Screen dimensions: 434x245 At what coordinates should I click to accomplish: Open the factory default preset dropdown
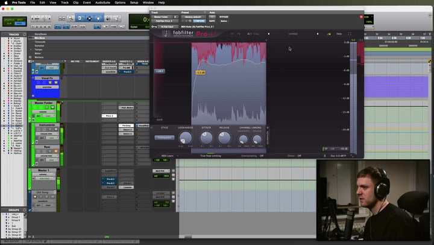coord(193,17)
